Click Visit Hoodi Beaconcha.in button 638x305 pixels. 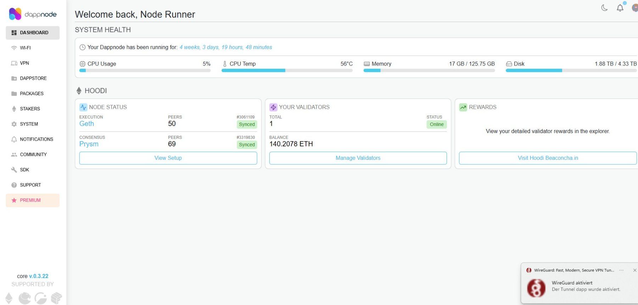coord(548,158)
